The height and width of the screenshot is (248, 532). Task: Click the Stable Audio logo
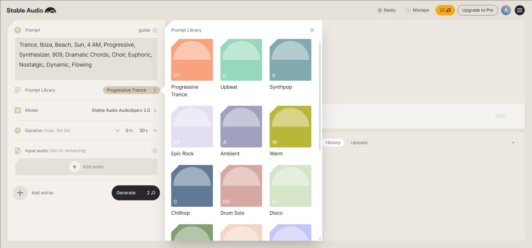coord(31,10)
